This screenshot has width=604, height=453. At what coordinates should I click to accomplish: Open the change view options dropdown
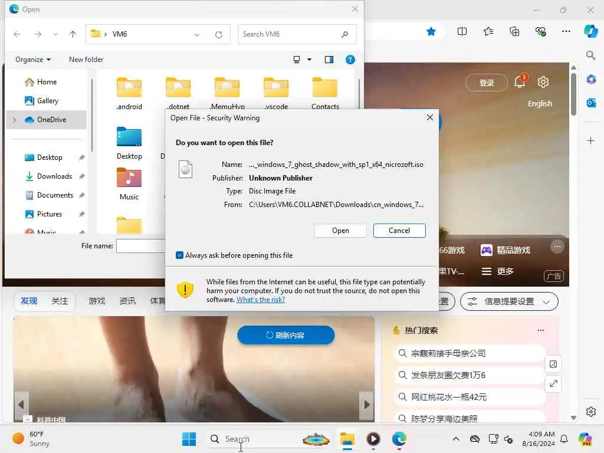point(309,60)
